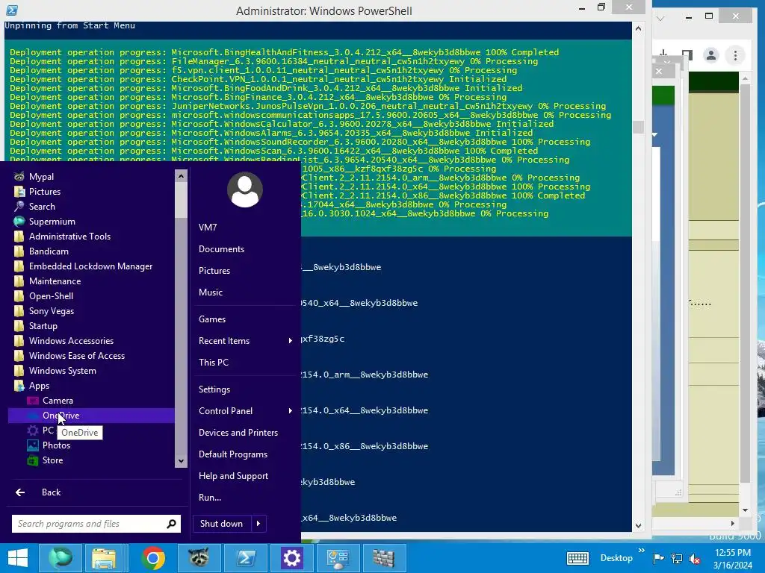Open the raccoon Mypal taskbar icon
The width and height of the screenshot is (765, 573).
(x=199, y=558)
